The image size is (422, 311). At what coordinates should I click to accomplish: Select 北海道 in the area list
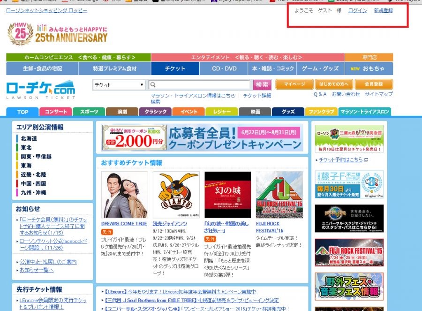click(29, 139)
